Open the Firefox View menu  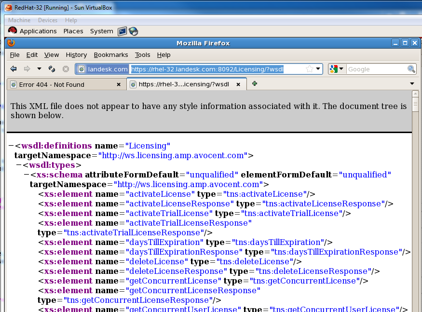(52, 55)
